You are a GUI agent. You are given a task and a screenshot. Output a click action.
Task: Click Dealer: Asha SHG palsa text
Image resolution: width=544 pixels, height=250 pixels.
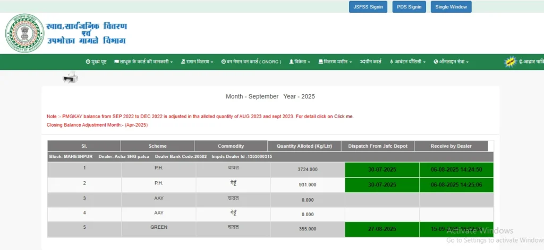(124, 157)
